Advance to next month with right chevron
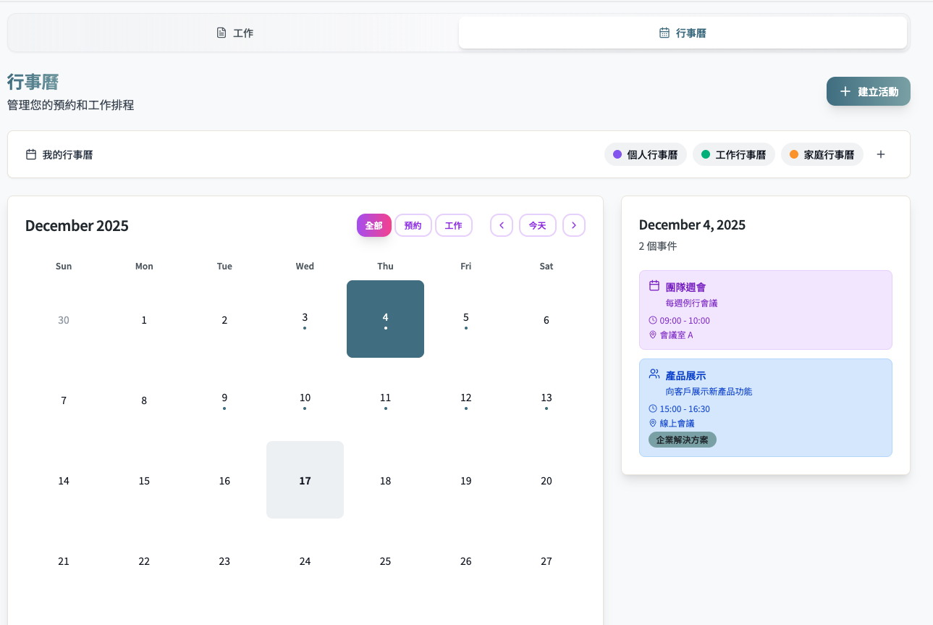 (x=574, y=225)
